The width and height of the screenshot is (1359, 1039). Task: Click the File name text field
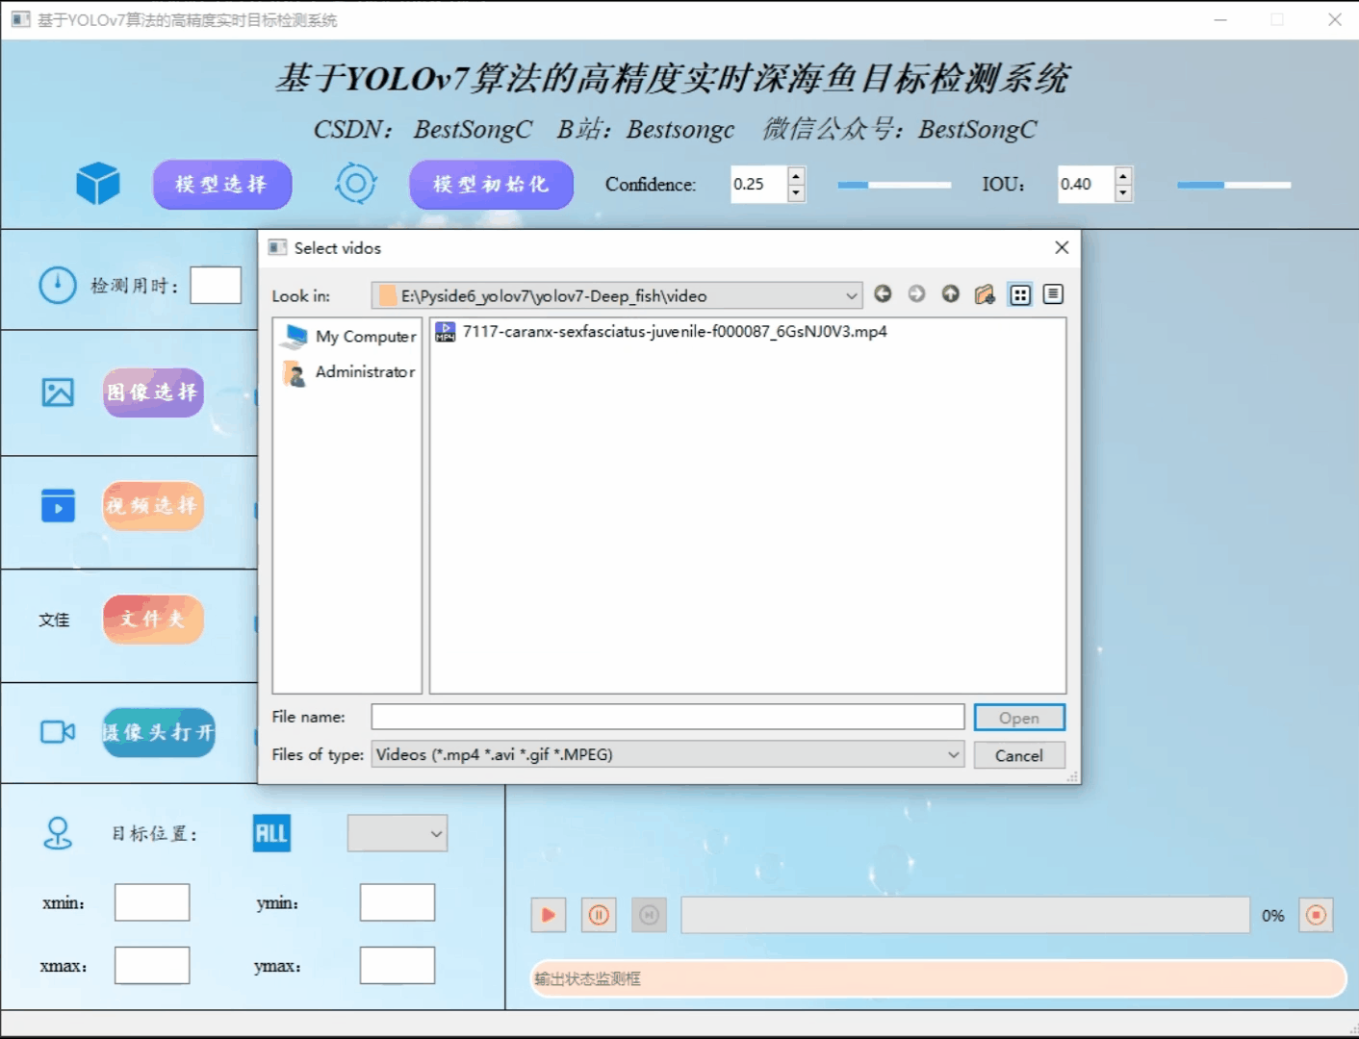pyautogui.click(x=668, y=717)
